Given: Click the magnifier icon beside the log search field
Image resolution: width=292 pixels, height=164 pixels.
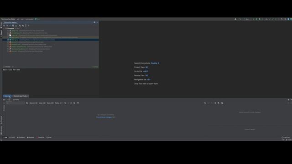Looking at the screenshot, I should pyautogui.click(x=27, y=103).
